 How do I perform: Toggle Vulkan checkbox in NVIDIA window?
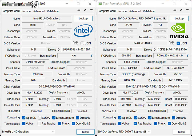tap(120, 123)
